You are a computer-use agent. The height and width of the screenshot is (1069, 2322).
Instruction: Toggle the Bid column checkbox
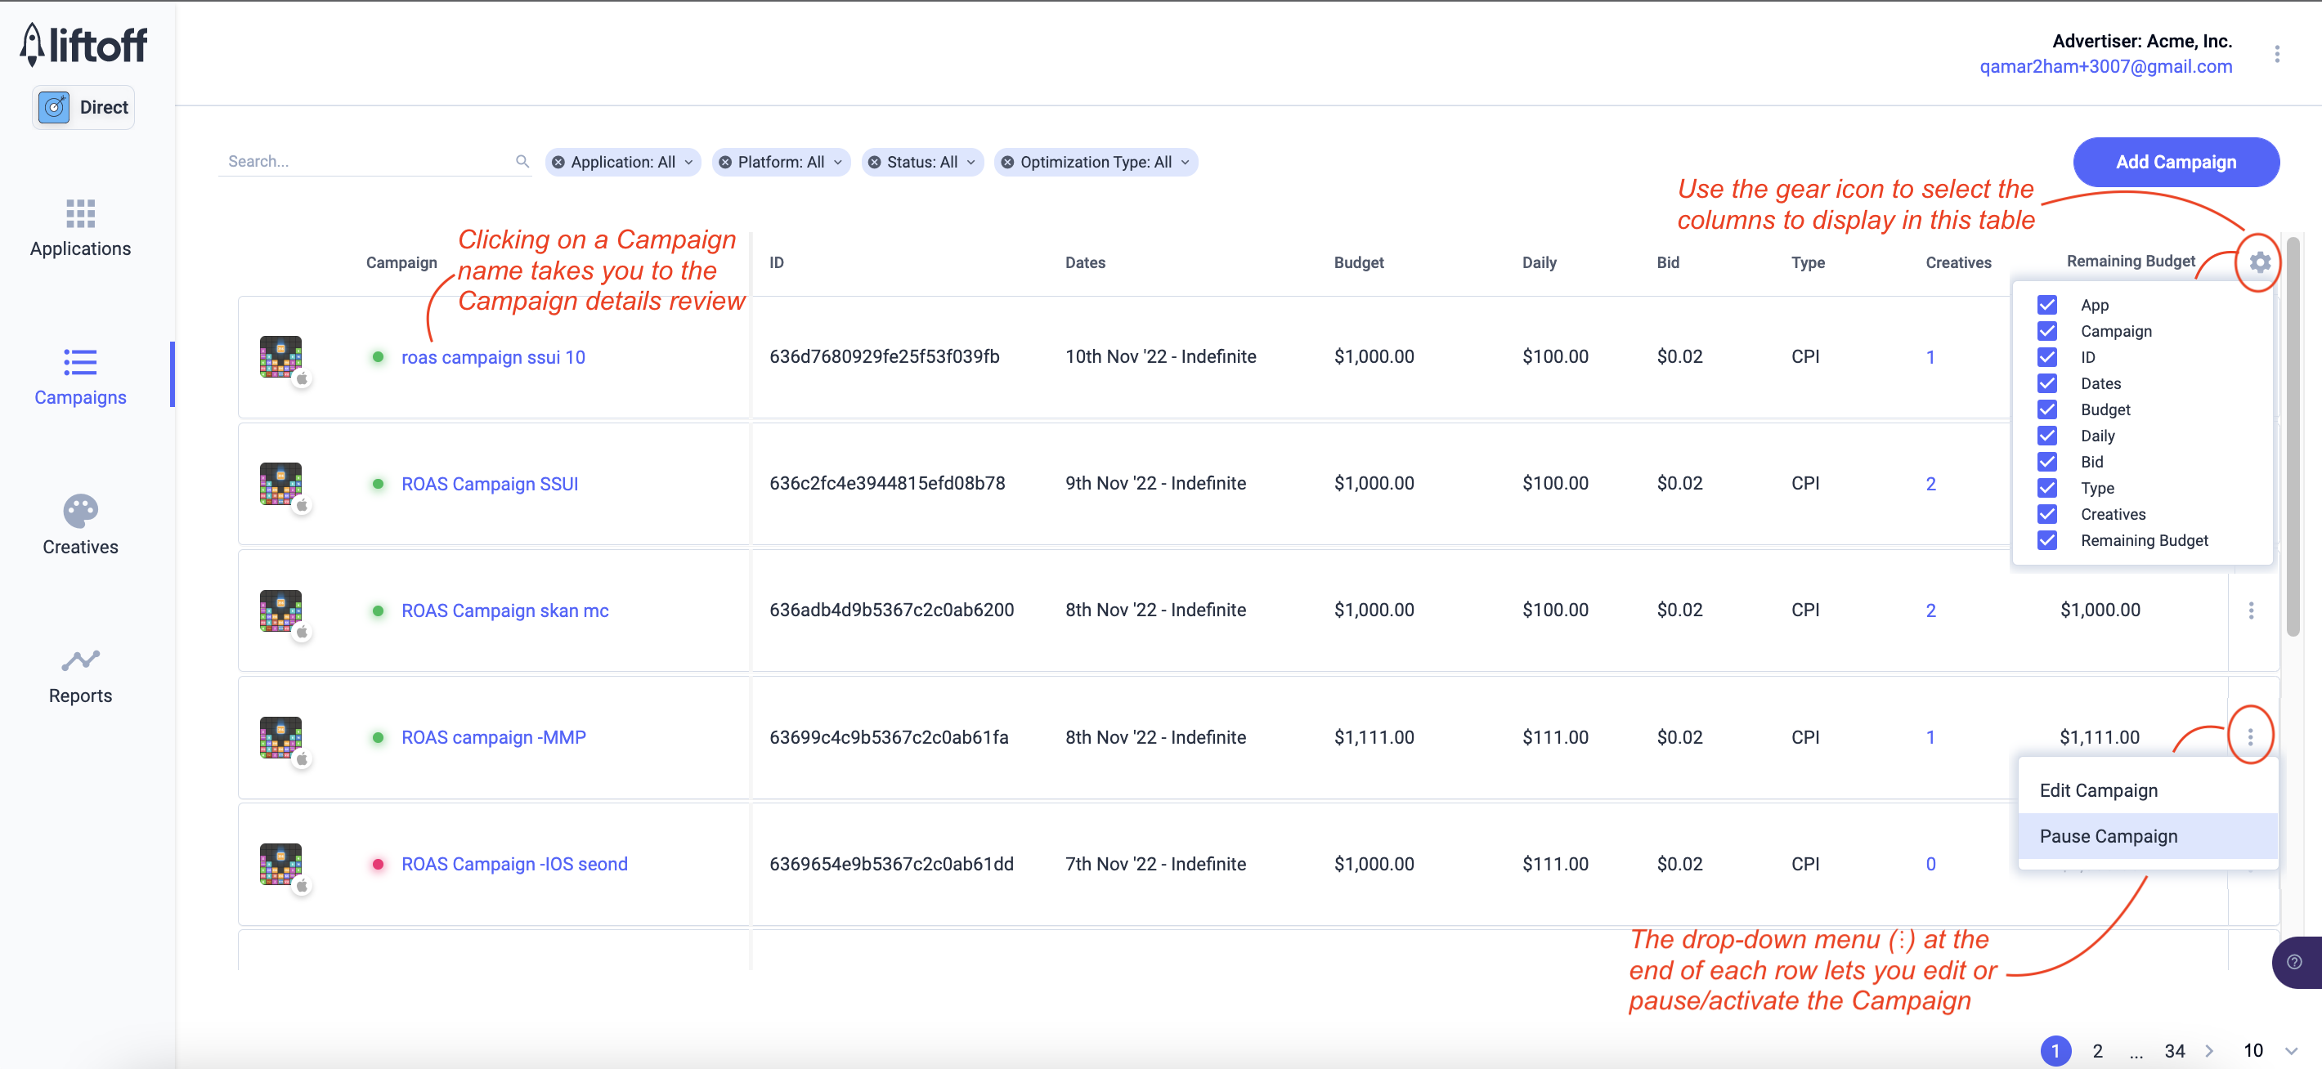coord(2046,462)
